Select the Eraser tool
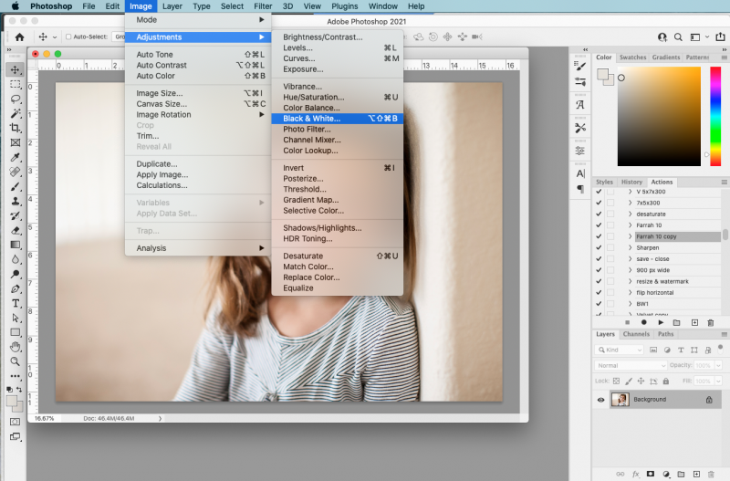Image resolution: width=730 pixels, height=481 pixels. (16, 231)
